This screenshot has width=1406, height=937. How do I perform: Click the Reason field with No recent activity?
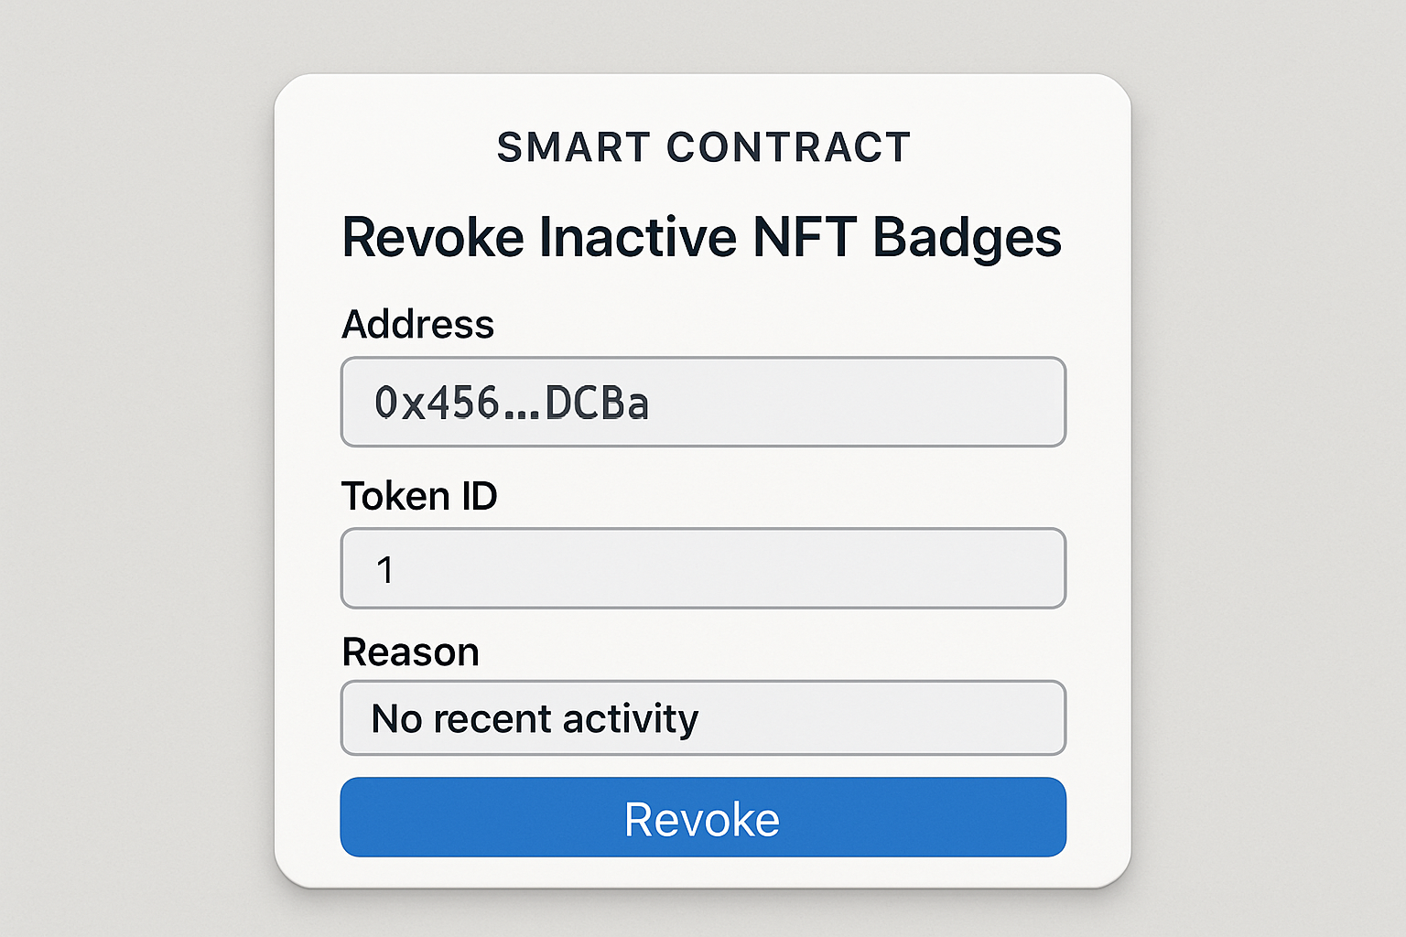[x=703, y=718]
